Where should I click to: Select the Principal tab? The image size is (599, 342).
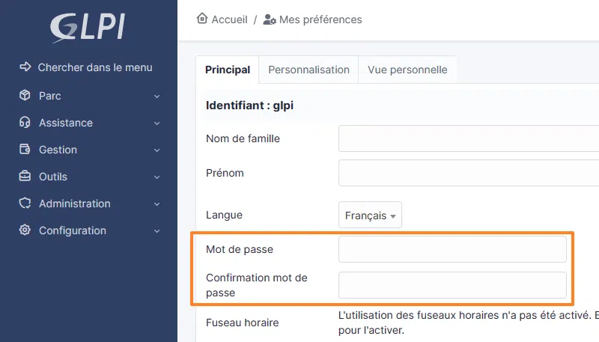coord(228,70)
